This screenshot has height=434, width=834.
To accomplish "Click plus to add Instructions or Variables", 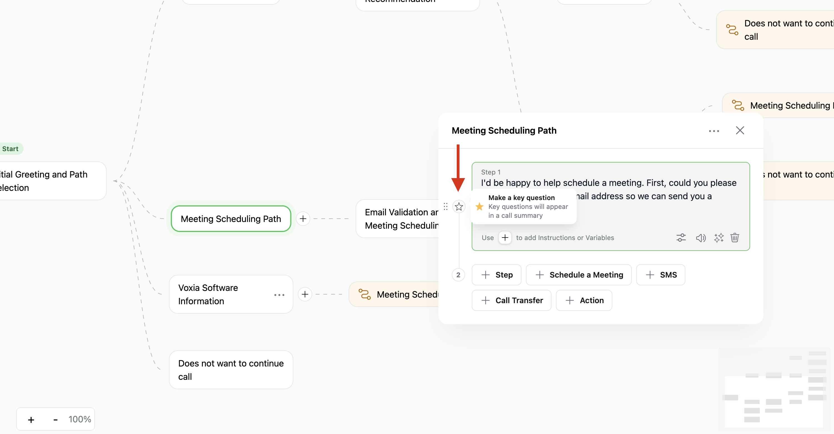I will [x=505, y=238].
